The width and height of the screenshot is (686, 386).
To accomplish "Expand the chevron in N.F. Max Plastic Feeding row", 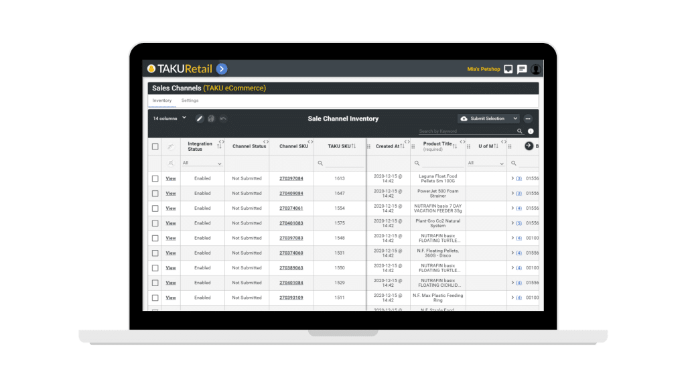I will point(512,298).
